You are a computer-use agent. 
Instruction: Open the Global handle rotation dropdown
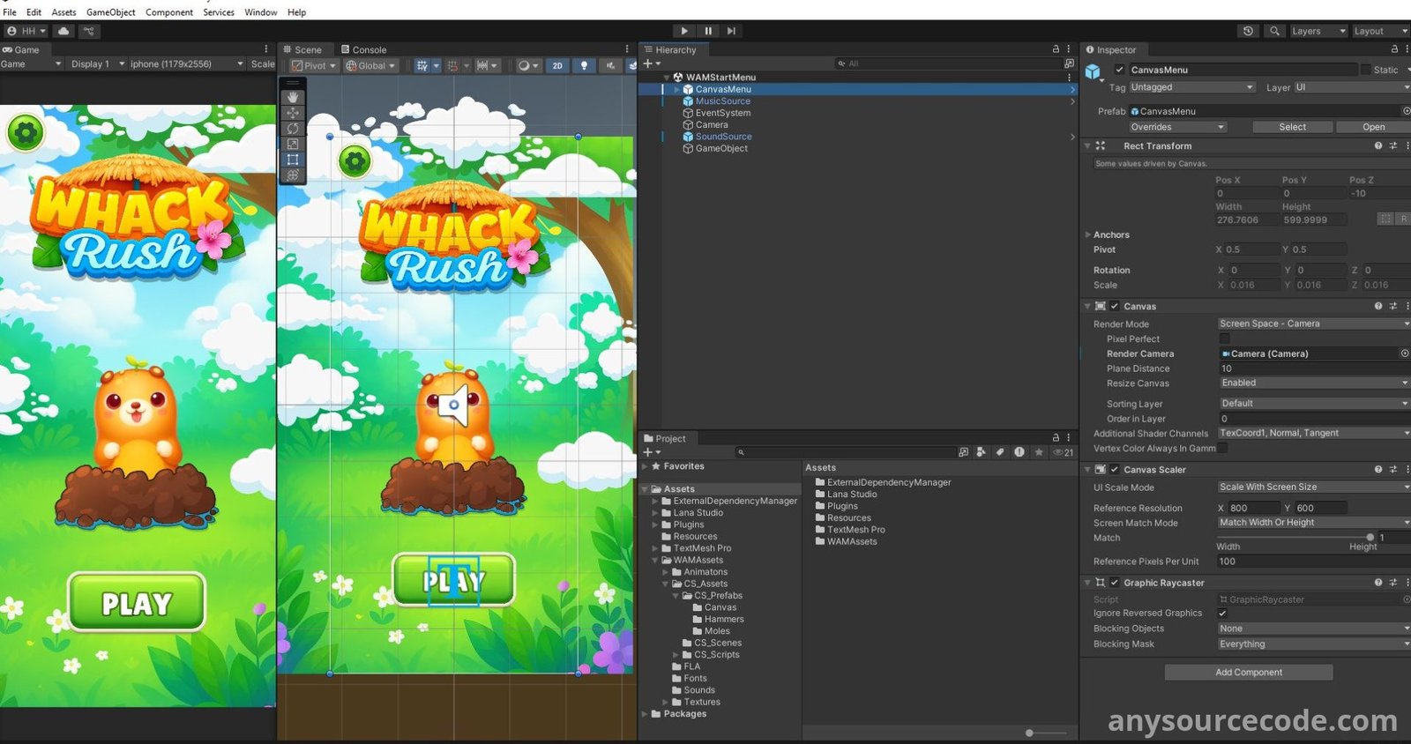[370, 65]
